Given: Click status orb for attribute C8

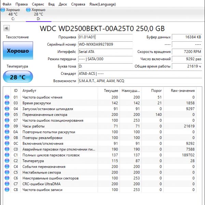Looking at the screenshot, I should click(x=7, y=190).
